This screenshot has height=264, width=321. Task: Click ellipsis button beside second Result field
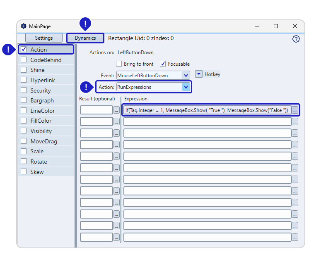pos(116,122)
